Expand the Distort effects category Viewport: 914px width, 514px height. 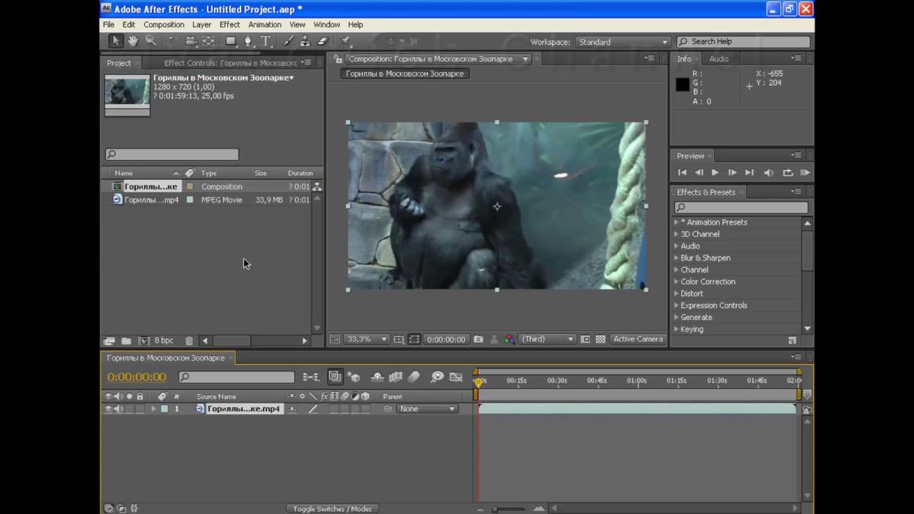(676, 293)
